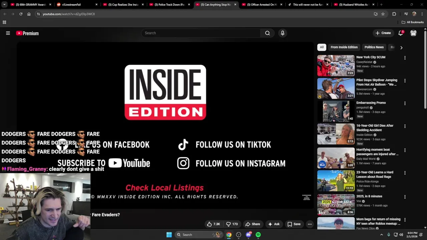Open Windows clock showing 6:04 PM
The height and width of the screenshot is (240, 427).
pos(412,235)
